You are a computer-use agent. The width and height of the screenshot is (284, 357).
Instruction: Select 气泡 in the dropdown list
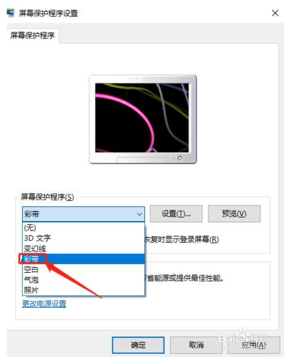pyautogui.click(x=84, y=280)
